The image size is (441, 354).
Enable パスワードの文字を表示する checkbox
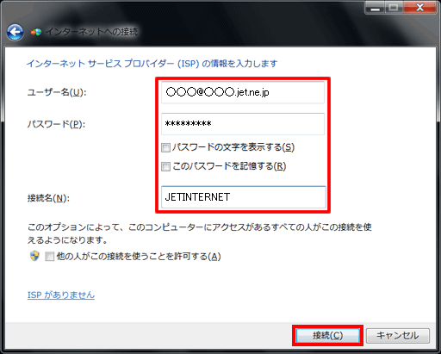click(165, 148)
